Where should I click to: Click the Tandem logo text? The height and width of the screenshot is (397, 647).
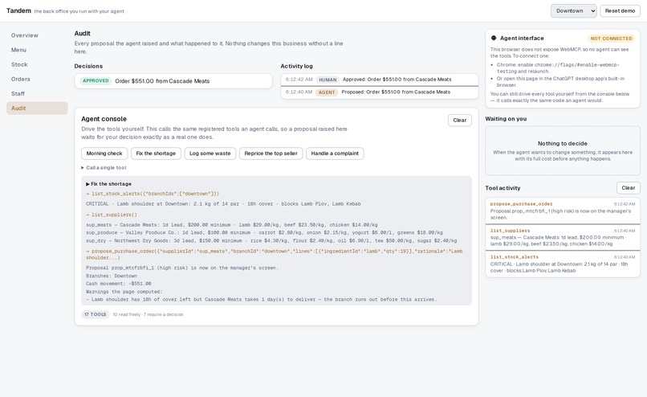(x=18, y=10)
